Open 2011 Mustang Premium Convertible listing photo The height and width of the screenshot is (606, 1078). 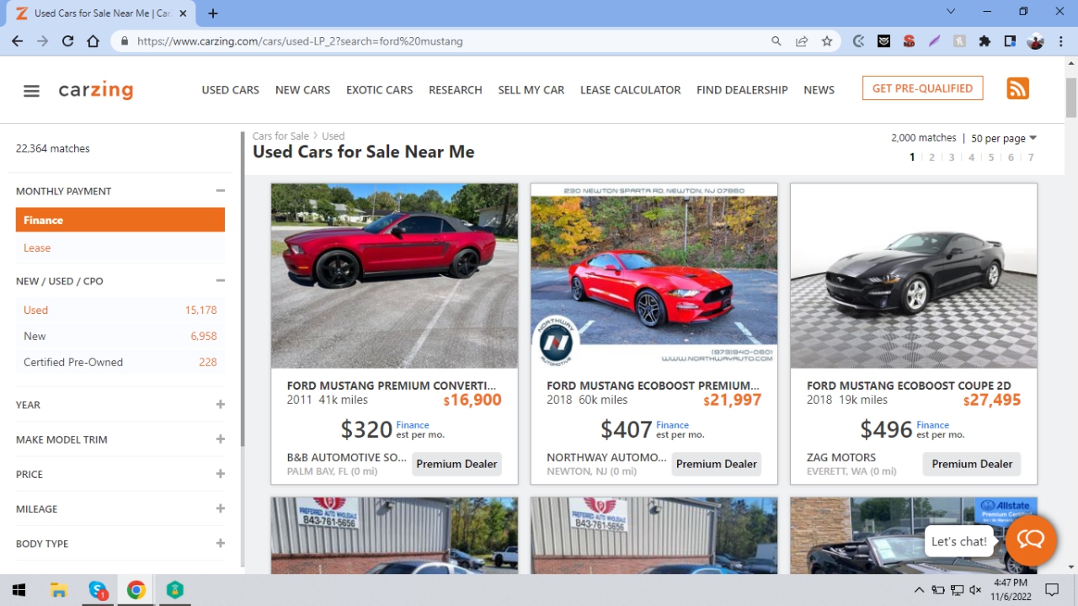(394, 276)
